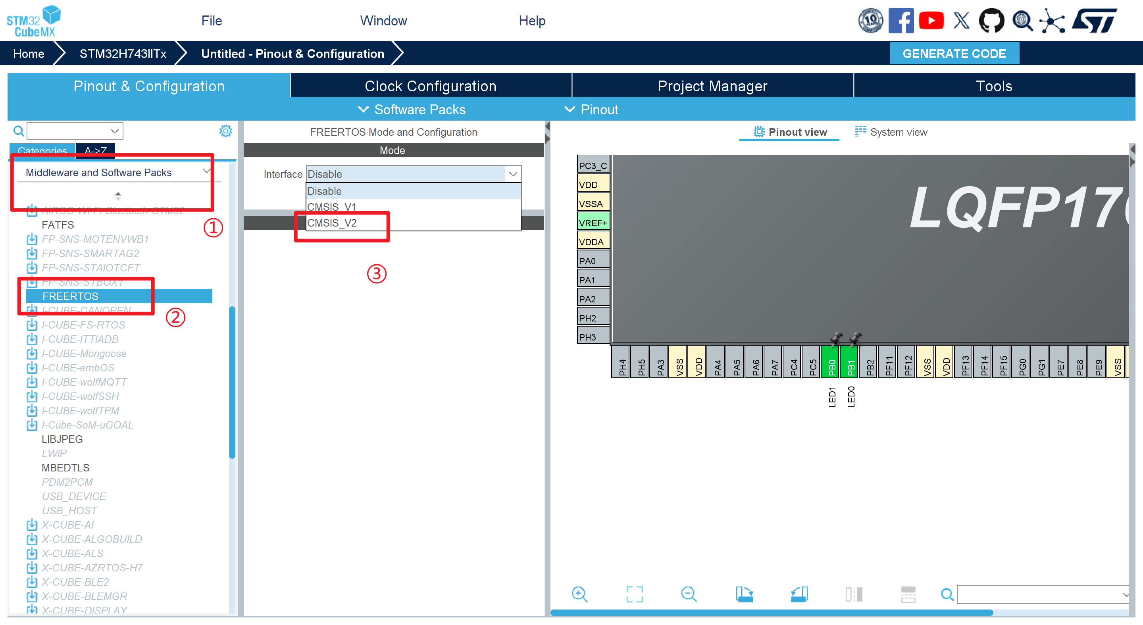The width and height of the screenshot is (1143, 625).
Task: Click the download icon beside I-CUBE-wolfSSH
Action: coord(31,396)
